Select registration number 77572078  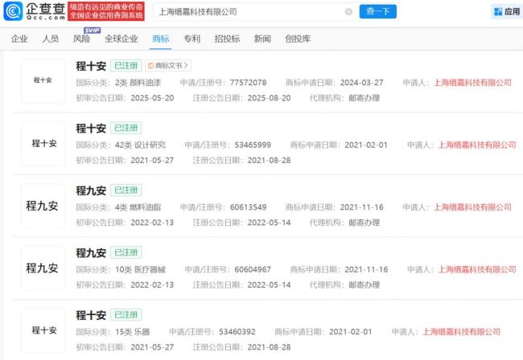pyautogui.click(x=248, y=82)
